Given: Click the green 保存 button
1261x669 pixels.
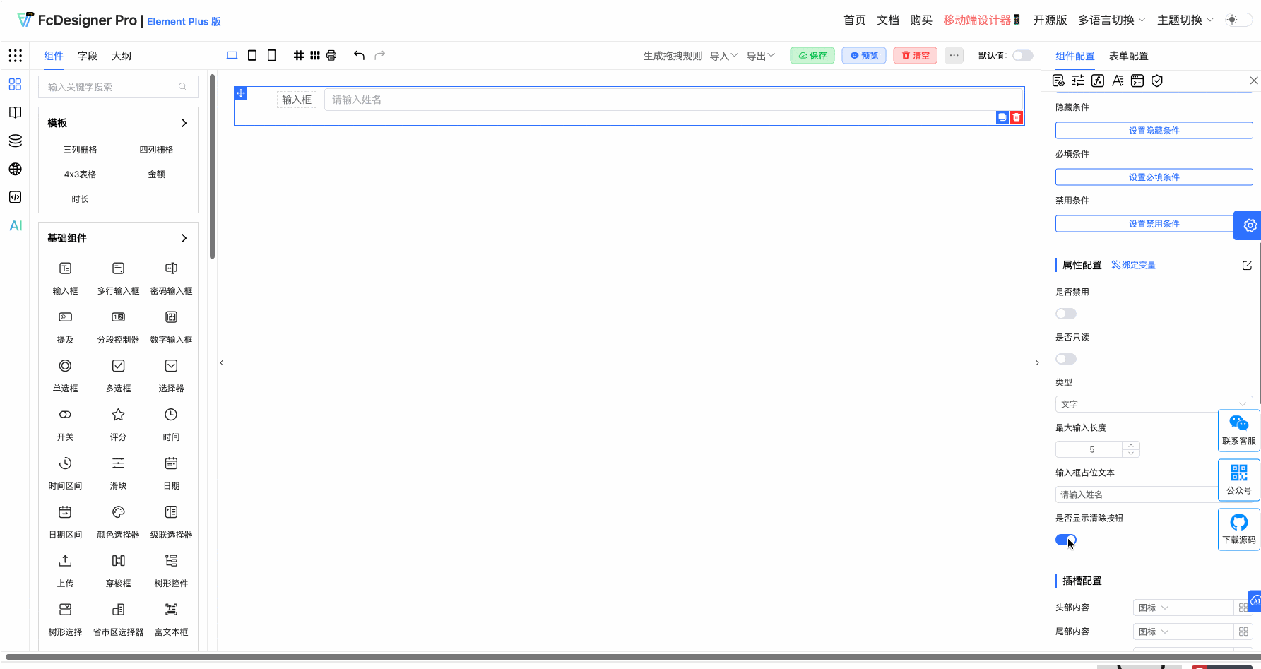Looking at the screenshot, I should tap(812, 56).
